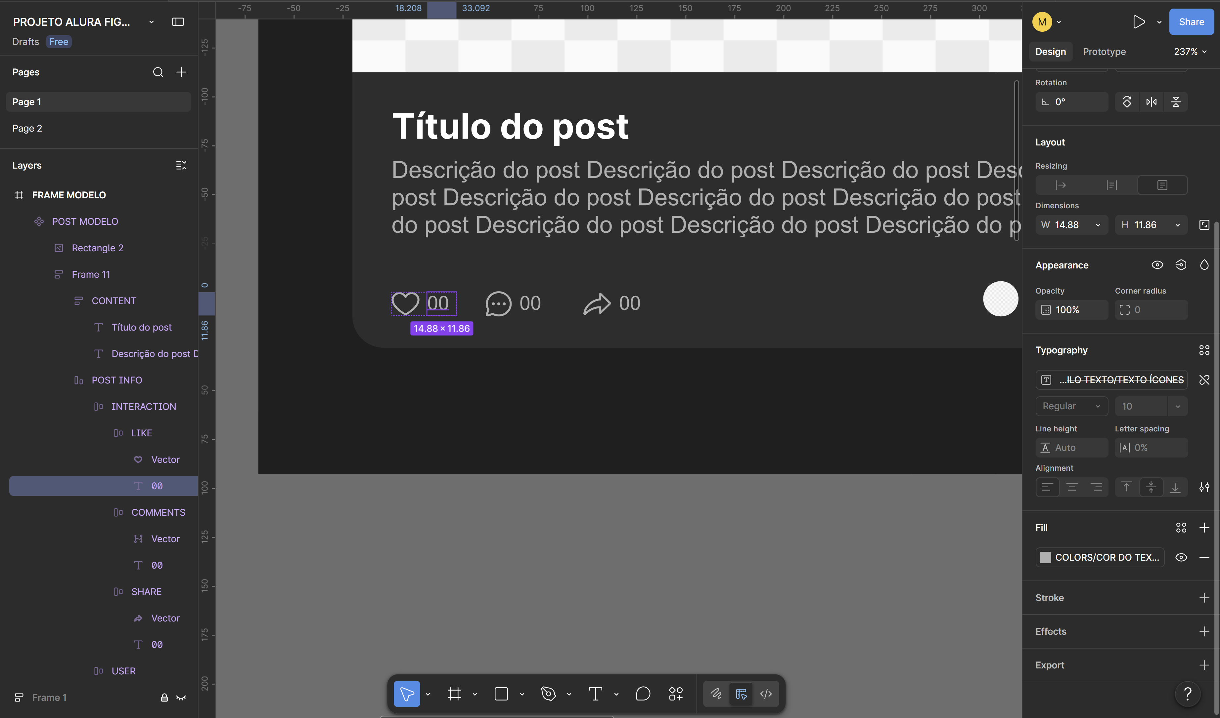The height and width of the screenshot is (718, 1220).
Task: Open project name dropdown chevron
Action: 152,22
